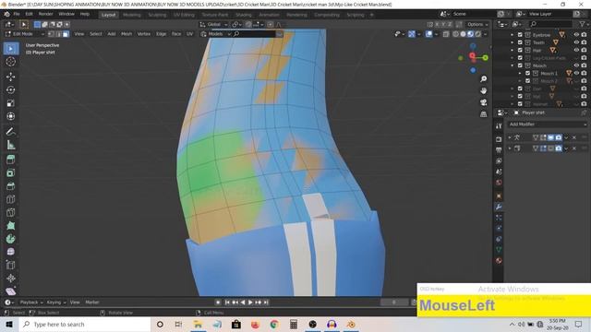591x332 pixels.
Task: Jump to timeline start button
Action: pos(227,302)
